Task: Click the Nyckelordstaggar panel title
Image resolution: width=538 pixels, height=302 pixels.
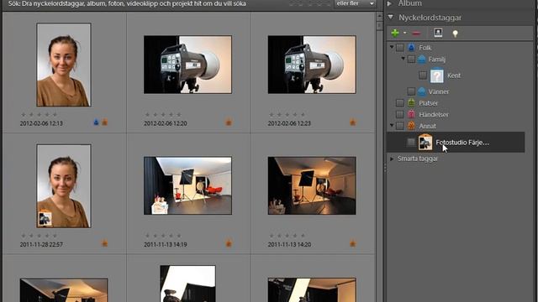Action: click(x=430, y=18)
